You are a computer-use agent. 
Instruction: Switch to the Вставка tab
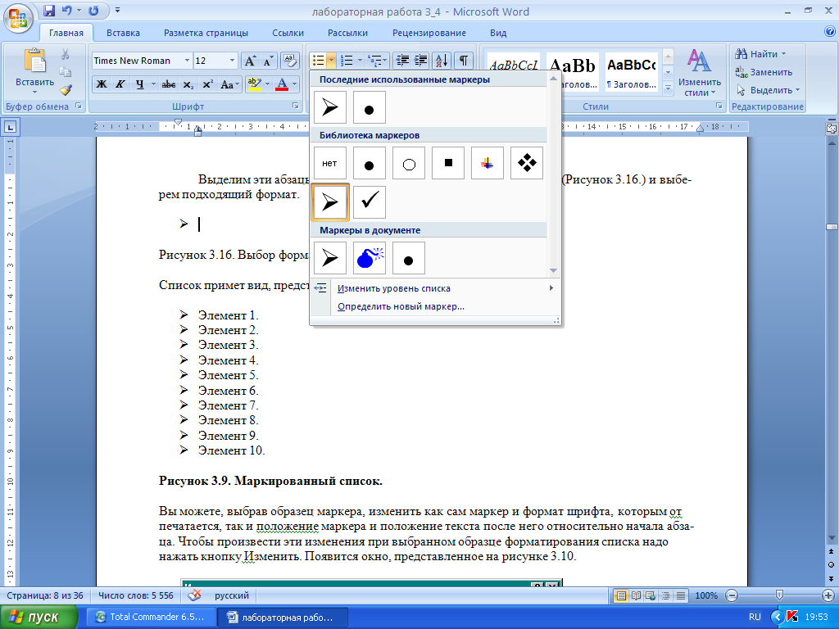tap(123, 33)
